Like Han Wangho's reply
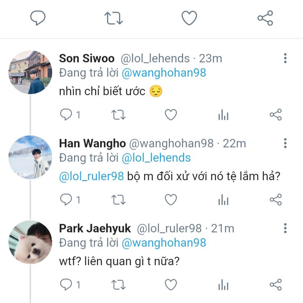The width and height of the screenshot is (303, 303). (x=170, y=199)
